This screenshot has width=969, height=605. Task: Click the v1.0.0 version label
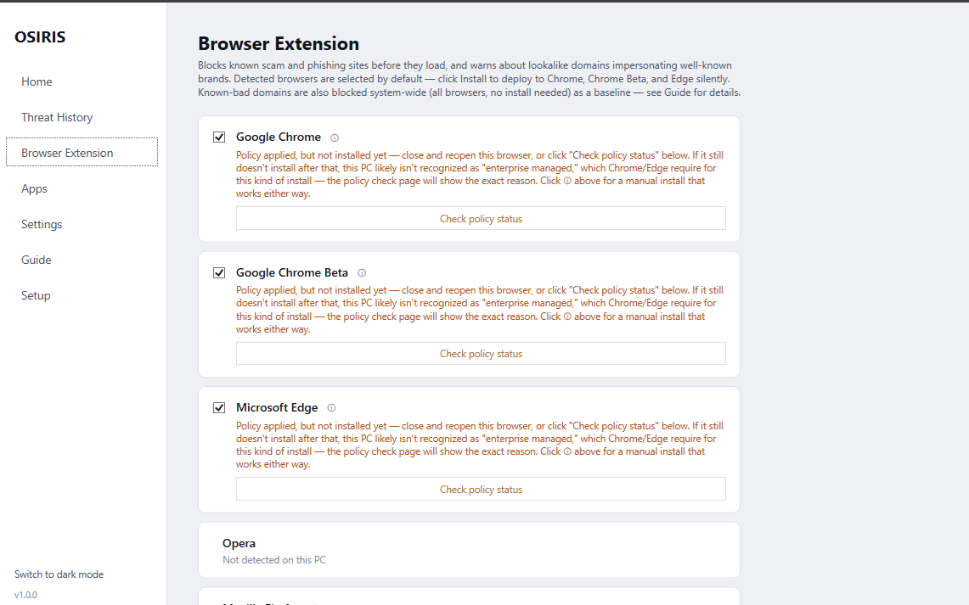tap(25, 595)
